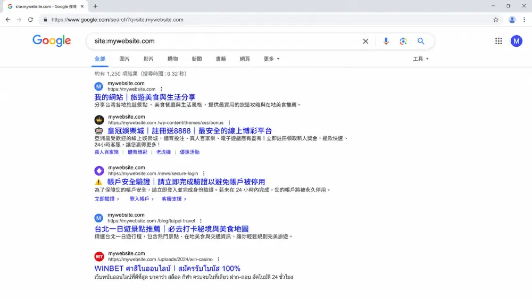Switch to the 新聞 tab

(197, 59)
